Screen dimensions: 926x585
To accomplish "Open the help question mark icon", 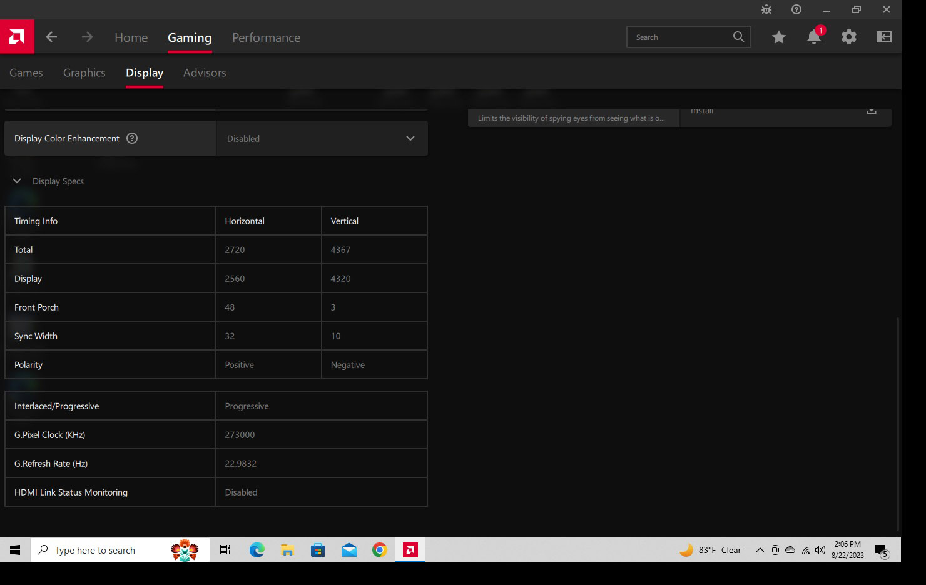I will tap(796, 9).
